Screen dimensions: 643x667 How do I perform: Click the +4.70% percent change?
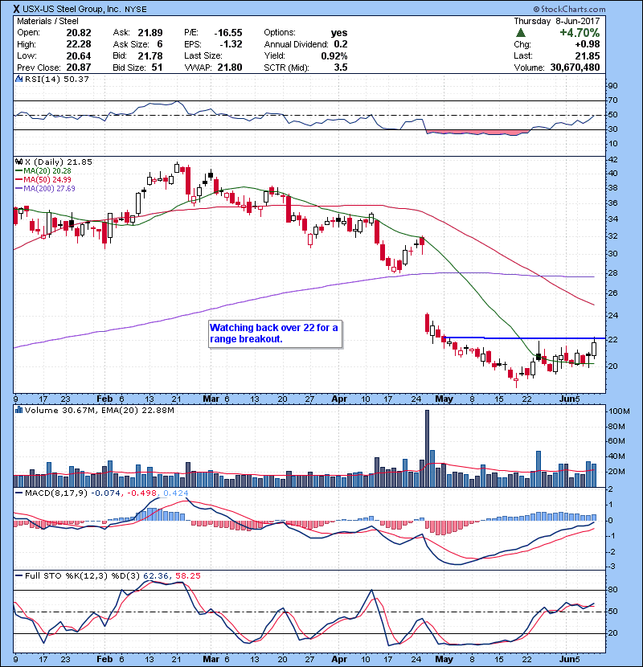click(x=580, y=33)
